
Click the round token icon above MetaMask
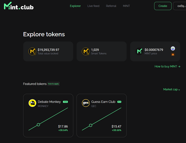tap(173, 48)
